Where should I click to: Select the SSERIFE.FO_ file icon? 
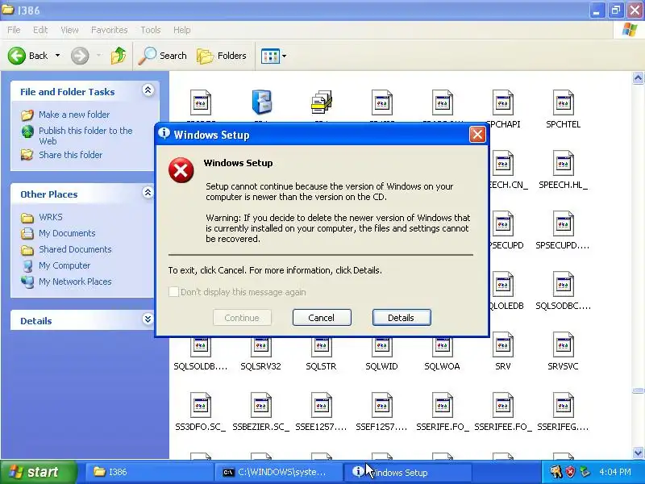(442, 406)
